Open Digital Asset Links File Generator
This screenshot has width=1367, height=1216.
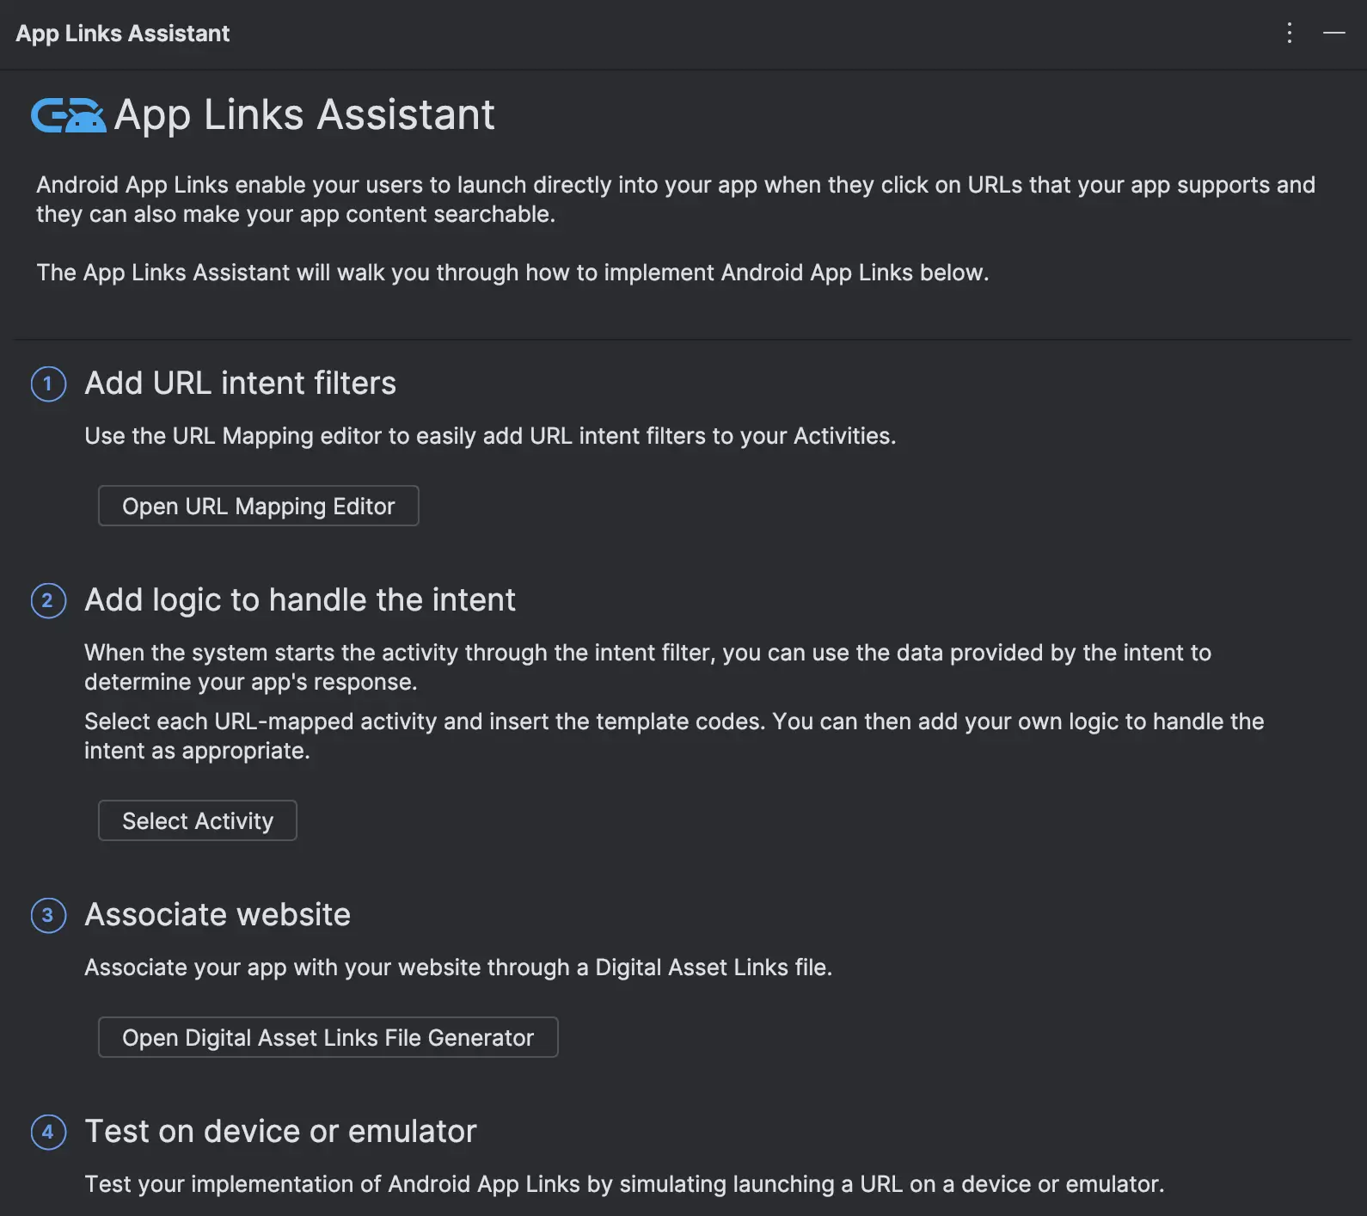[328, 1037]
